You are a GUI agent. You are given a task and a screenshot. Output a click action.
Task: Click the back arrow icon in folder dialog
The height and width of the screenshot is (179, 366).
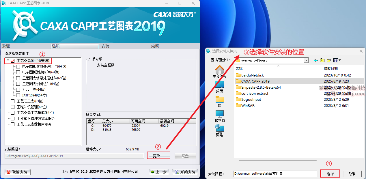click(316, 60)
